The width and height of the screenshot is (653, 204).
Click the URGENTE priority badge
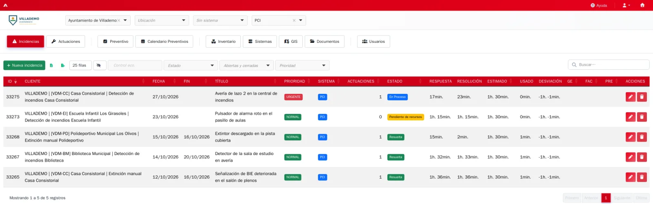293,97
